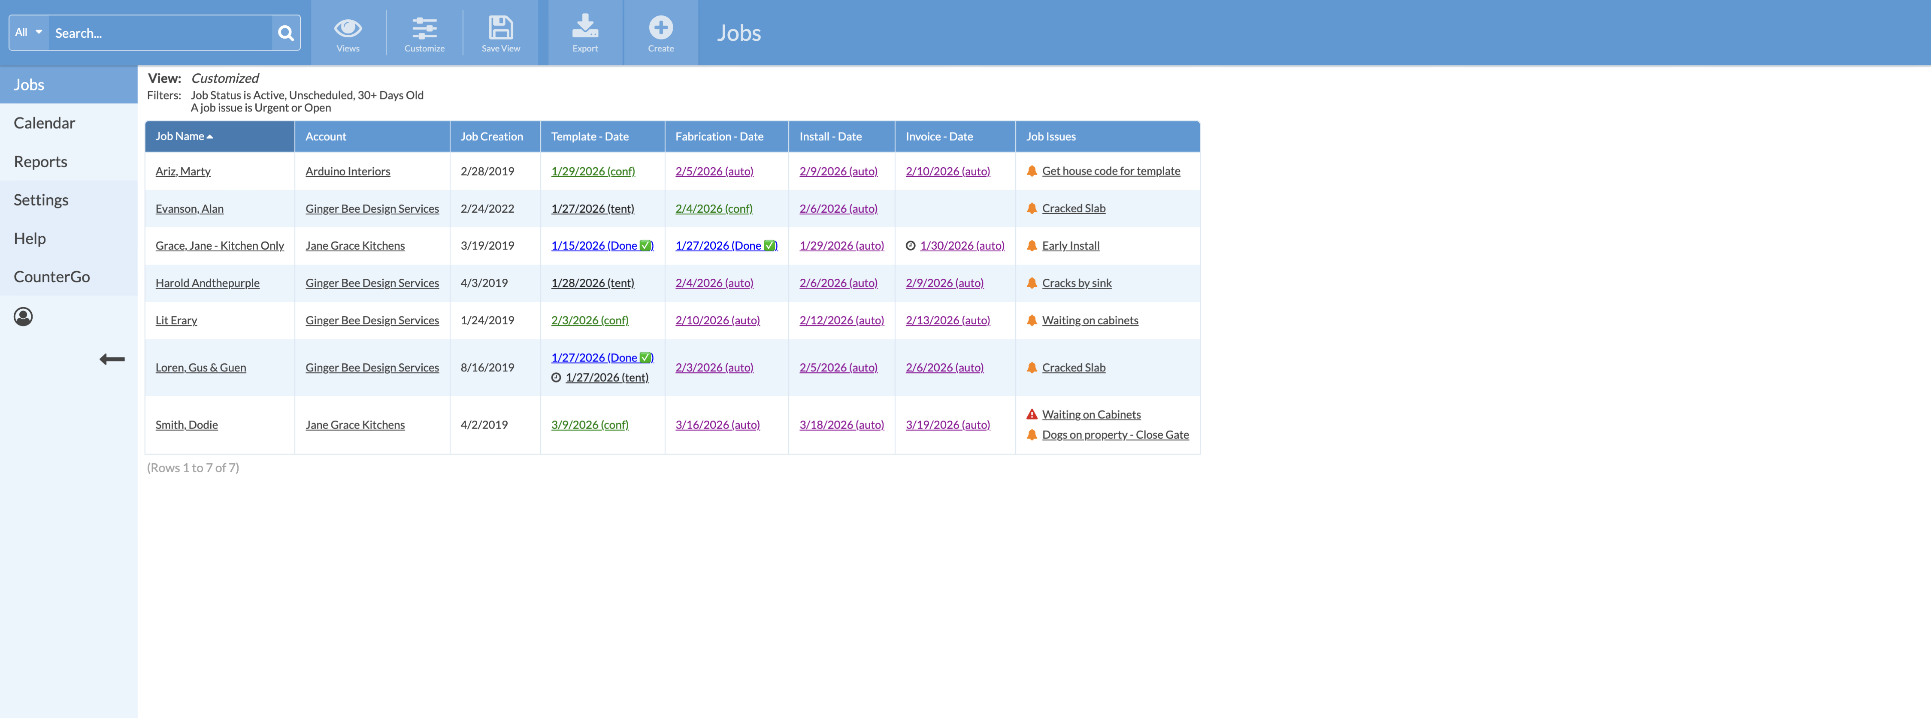Toggle sort order on Job Name column
Image resolution: width=1931 pixels, height=718 pixels.
click(x=182, y=136)
